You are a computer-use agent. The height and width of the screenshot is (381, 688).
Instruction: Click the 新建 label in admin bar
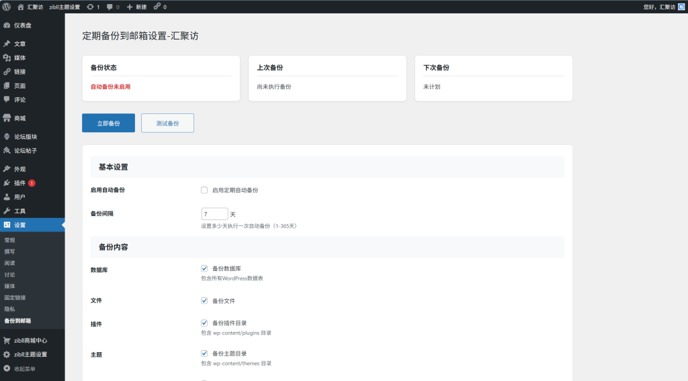[141, 7]
